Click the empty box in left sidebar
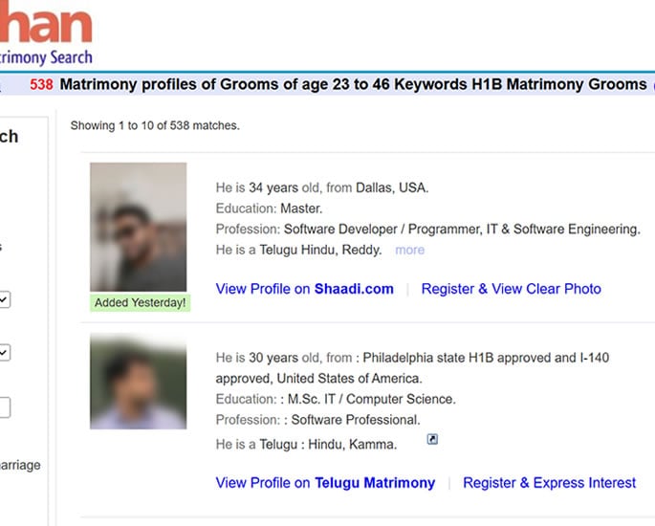 pos(4,406)
